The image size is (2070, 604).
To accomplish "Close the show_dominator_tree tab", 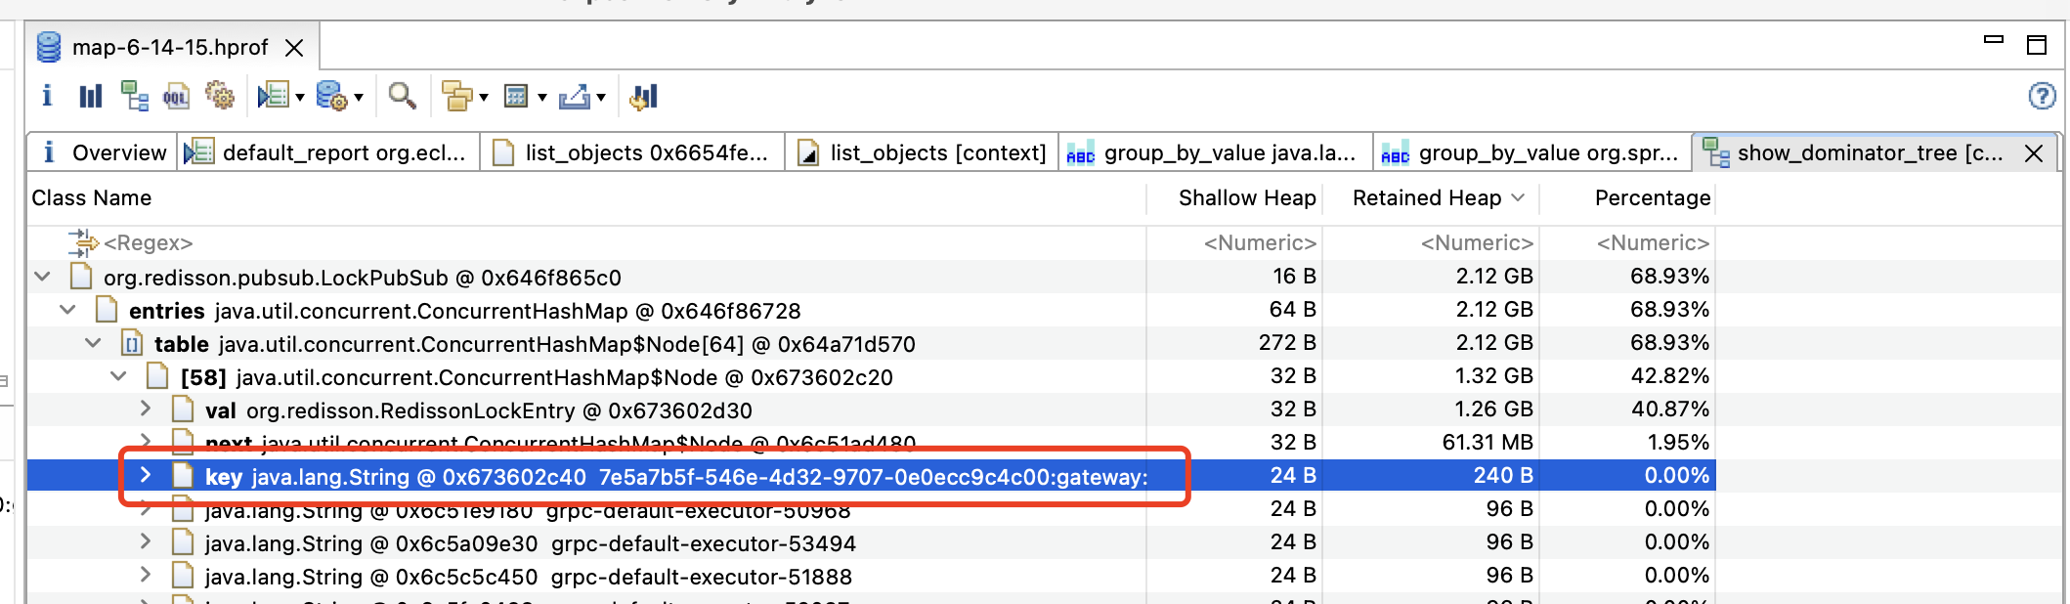I will pyautogui.click(x=2034, y=153).
